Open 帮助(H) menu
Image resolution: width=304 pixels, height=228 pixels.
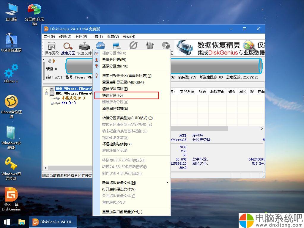(129, 37)
